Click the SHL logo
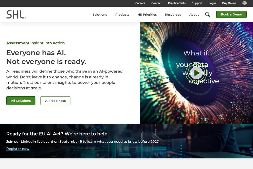The width and height of the screenshot is (253, 169). [x=16, y=14]
